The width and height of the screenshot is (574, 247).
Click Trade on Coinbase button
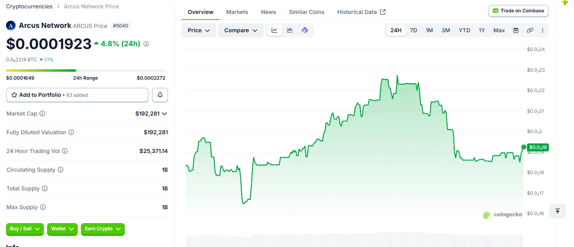coord(519,11)
